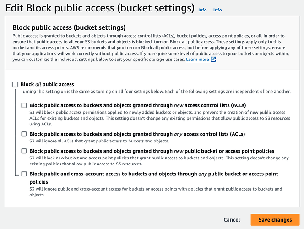Click the "Block all public access" label text
The height and width of the screenshot is (229, 304).
(x=47, y=84)
